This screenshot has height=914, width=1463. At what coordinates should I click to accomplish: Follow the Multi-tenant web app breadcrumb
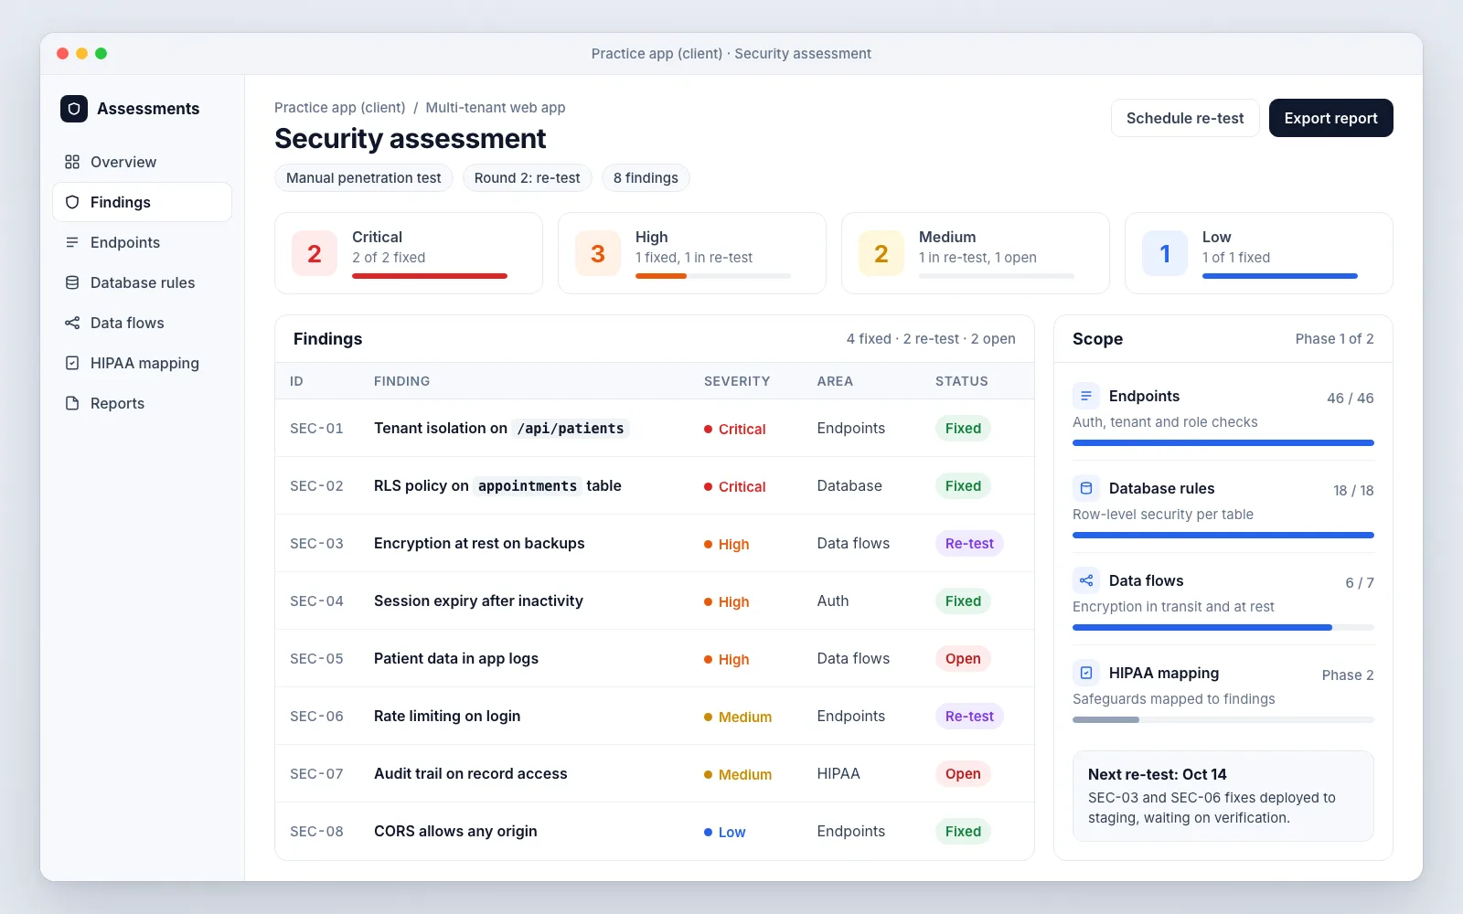[496, 107]
